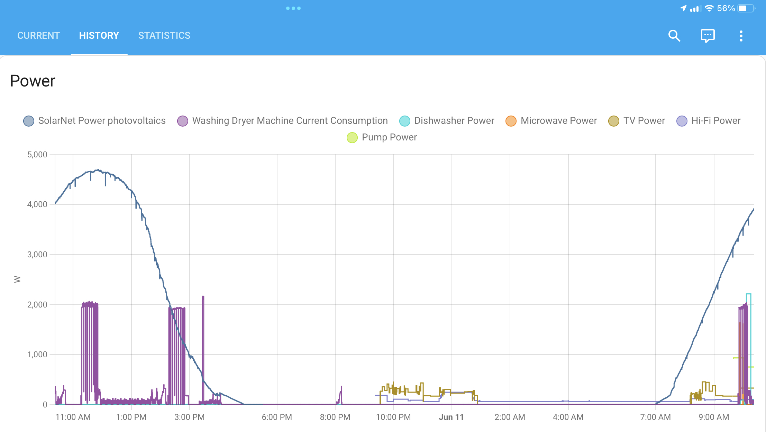Screen dimensions: 766x432
Task: Click the Power chart title
Action: tap(32, 80)
